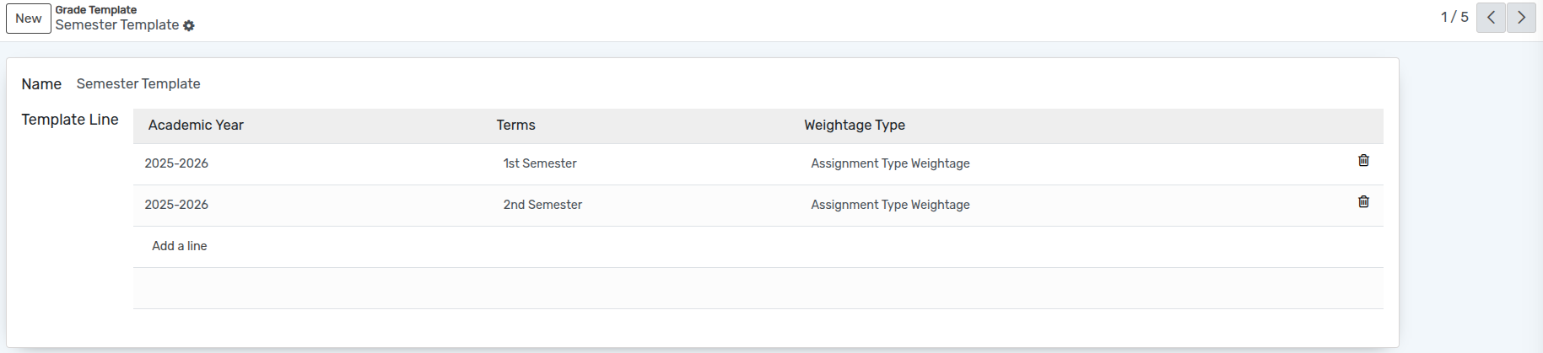Open Grade Template breadcrumb
The height and width of the screenshot is (353, 1543).
pyautogui.click(x=96, y=10)
